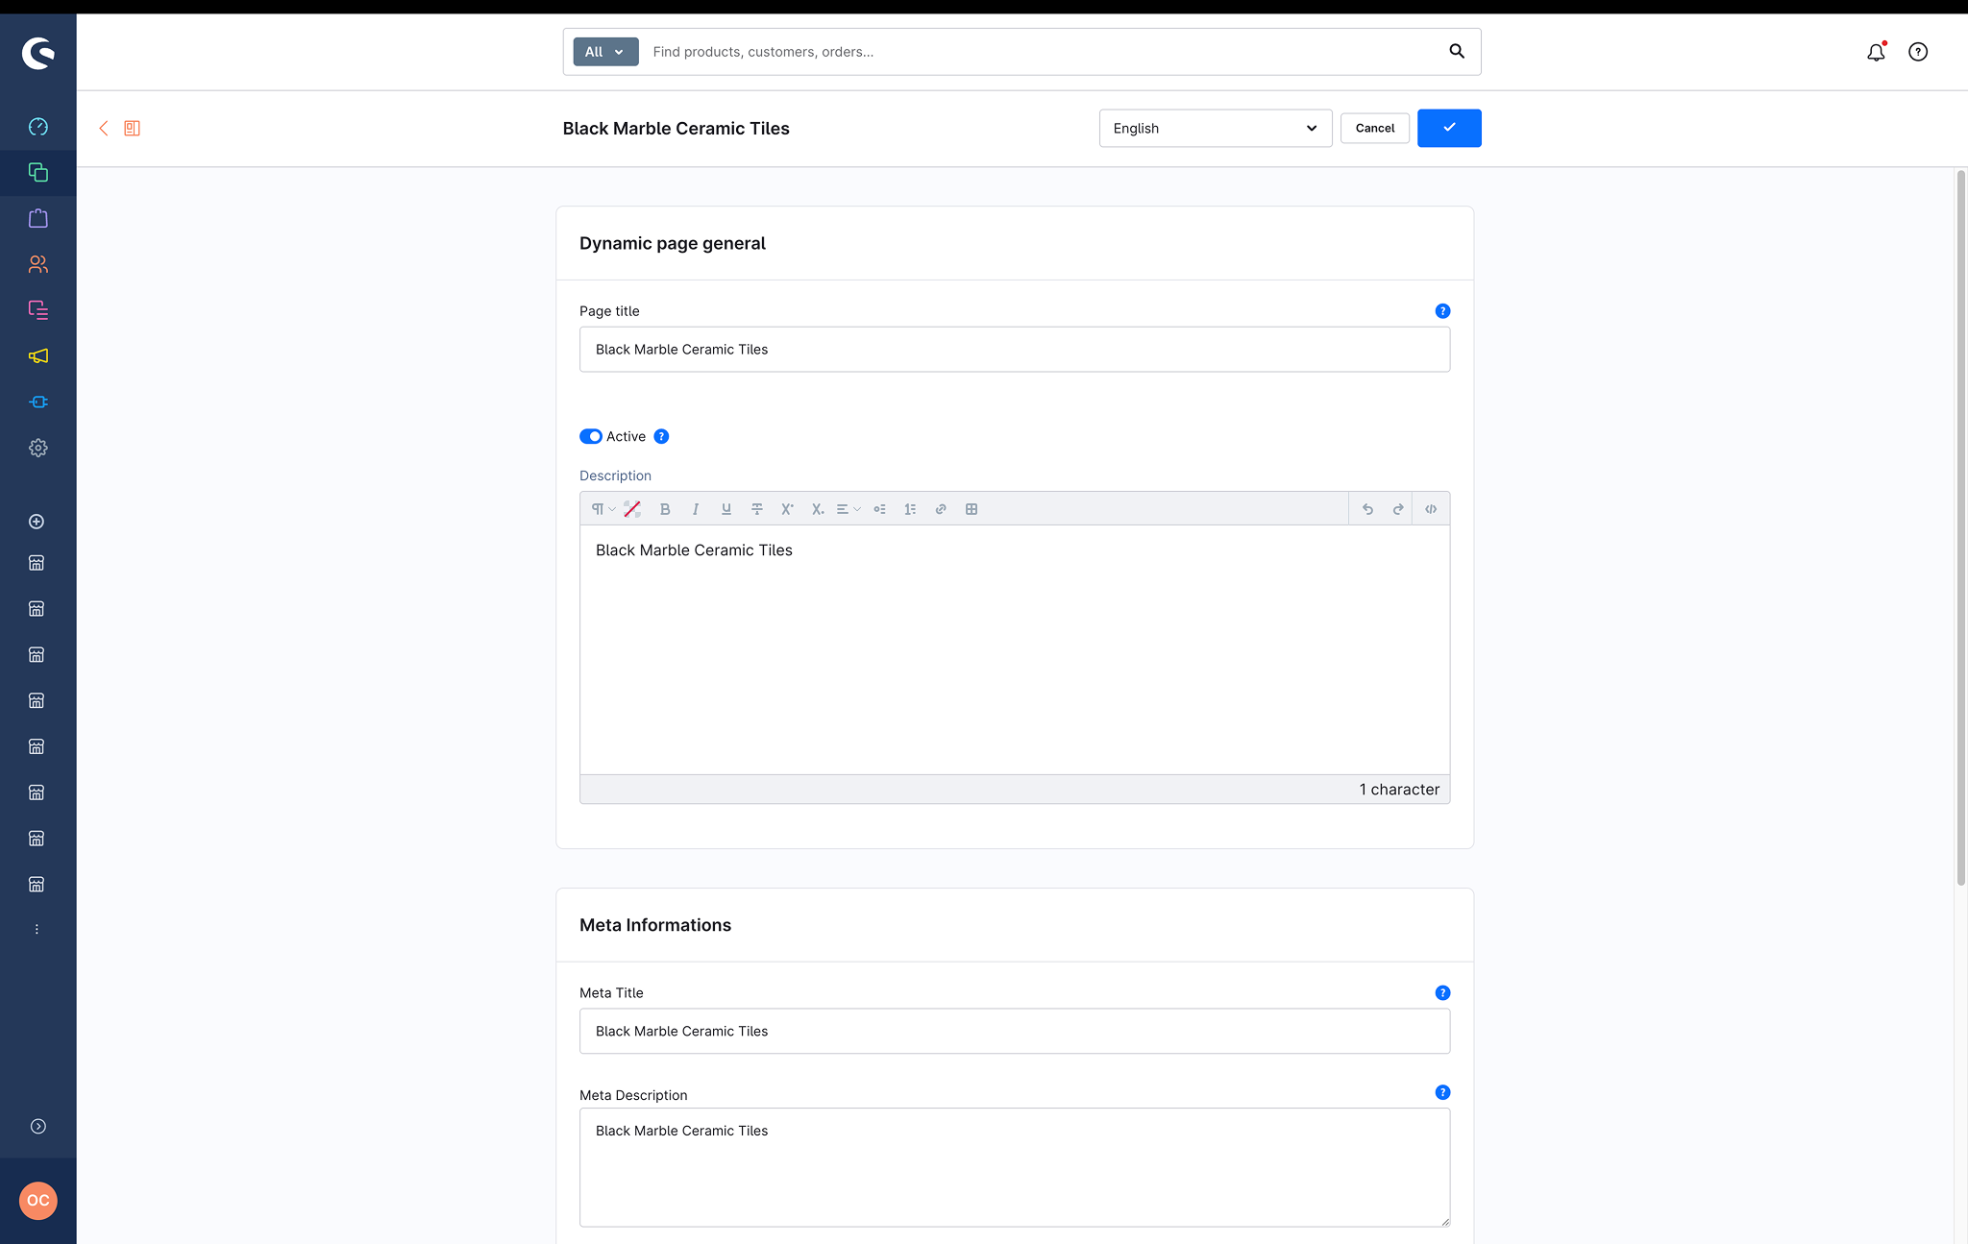Screen dimensions: 1968x1244
Task: Show help for Meta Description field
Action: (1442, 1093)
